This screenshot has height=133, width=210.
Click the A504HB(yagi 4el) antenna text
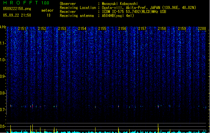click(x=118, y=16)
